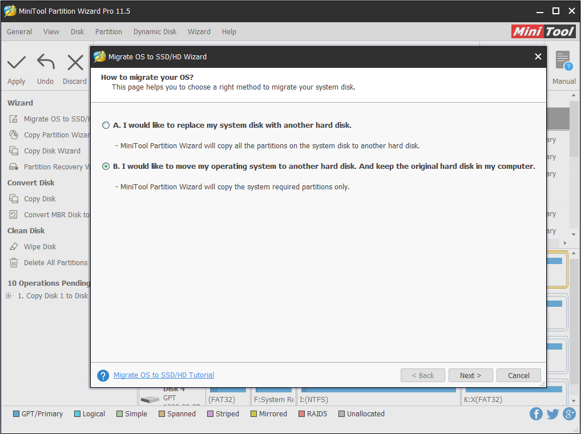The width and height of the screenshot is (581, 434).
Task: Click Migrate OS to SSD sidebar icon
Action: point(14,119)
